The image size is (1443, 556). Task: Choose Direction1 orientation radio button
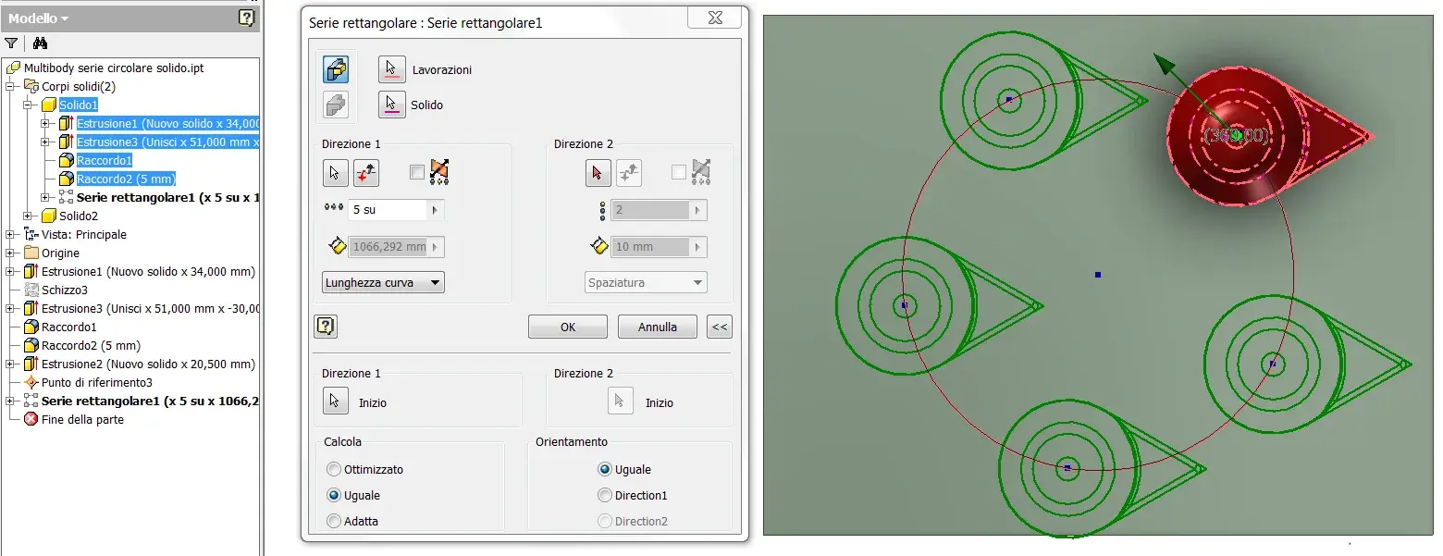pos(605,495)
